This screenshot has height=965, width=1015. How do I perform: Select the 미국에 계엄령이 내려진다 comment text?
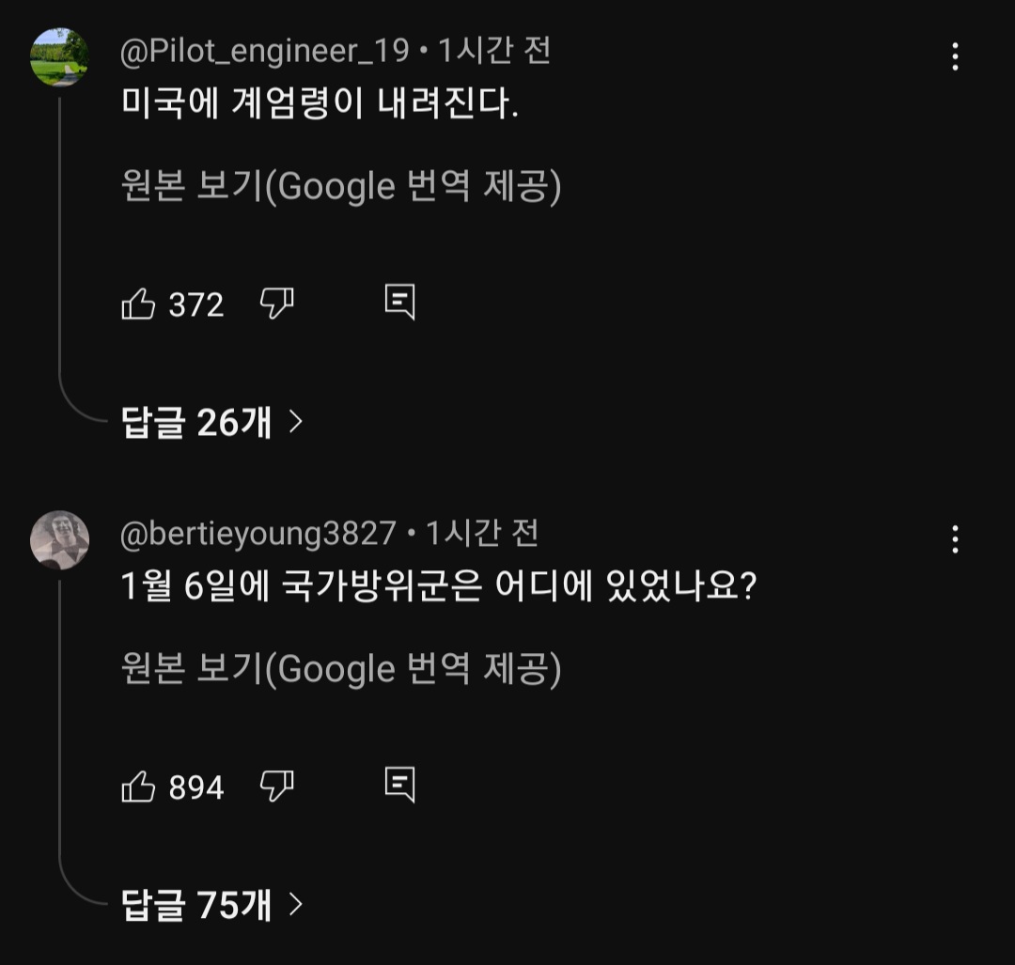click(320, 103)
